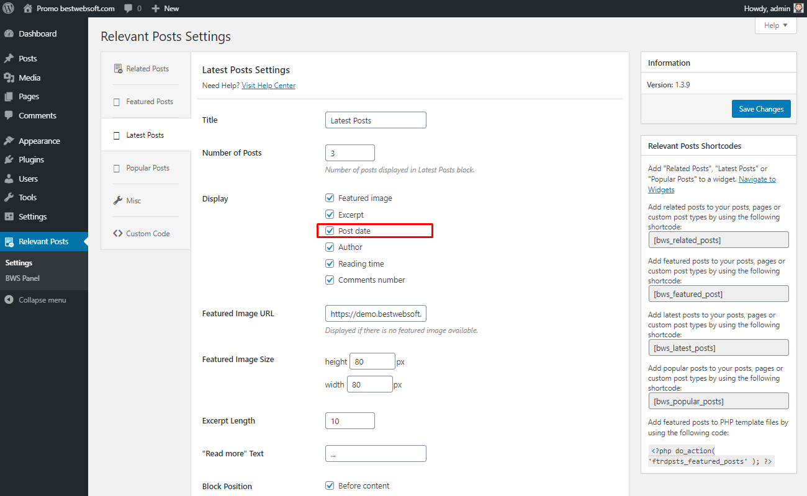Disable the Reading time checkbox
The image size is (807, 496).
[x=330, y=263]
